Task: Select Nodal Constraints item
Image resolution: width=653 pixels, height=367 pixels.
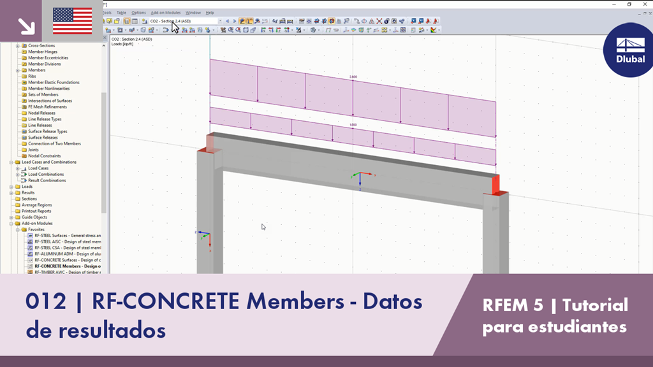Action: pos(44,156)
